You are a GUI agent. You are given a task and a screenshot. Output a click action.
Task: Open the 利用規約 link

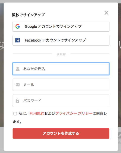click(x=37, y=113)
